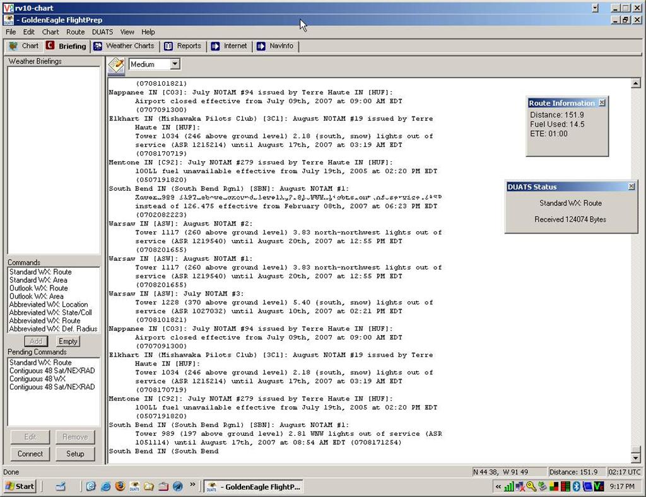This screenshot has width=646, height=497.
Task: Open the DUATS menu
Action: point(102,31)
